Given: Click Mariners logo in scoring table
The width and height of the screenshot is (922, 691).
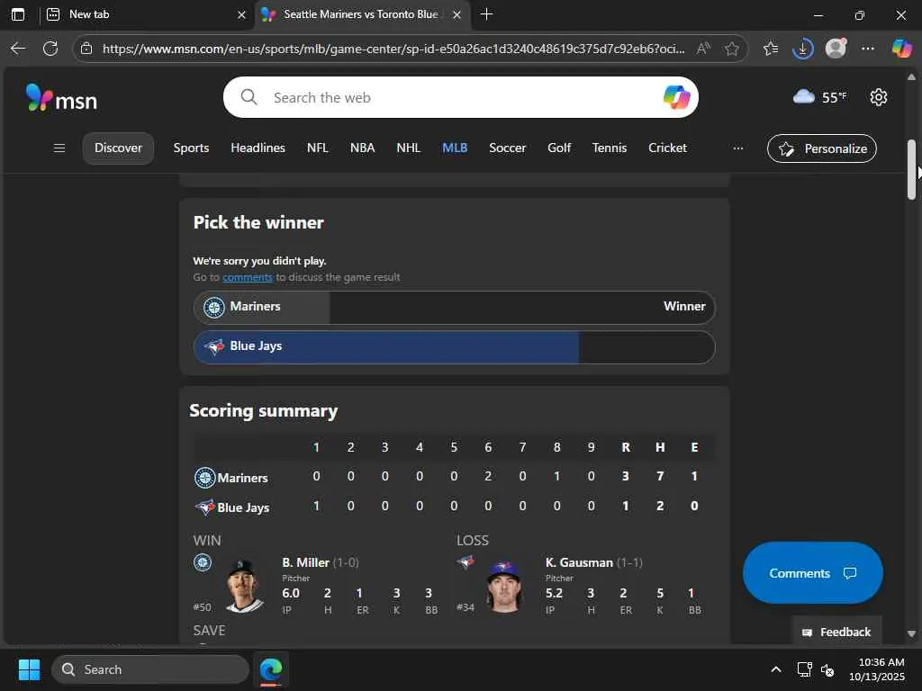Looking at the screenshot, I should pos(204,478).
